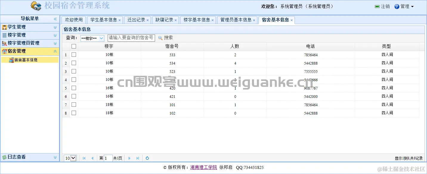Click the 搜索 search button
The image size is (427, 174).
(x=165, y=38)
